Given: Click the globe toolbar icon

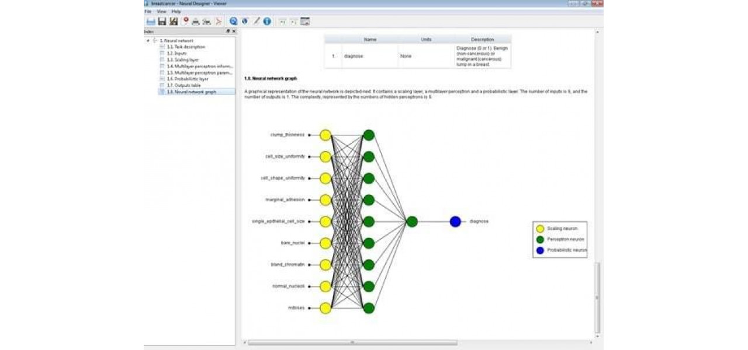Looking at the screenshot, I should point(245,21).
